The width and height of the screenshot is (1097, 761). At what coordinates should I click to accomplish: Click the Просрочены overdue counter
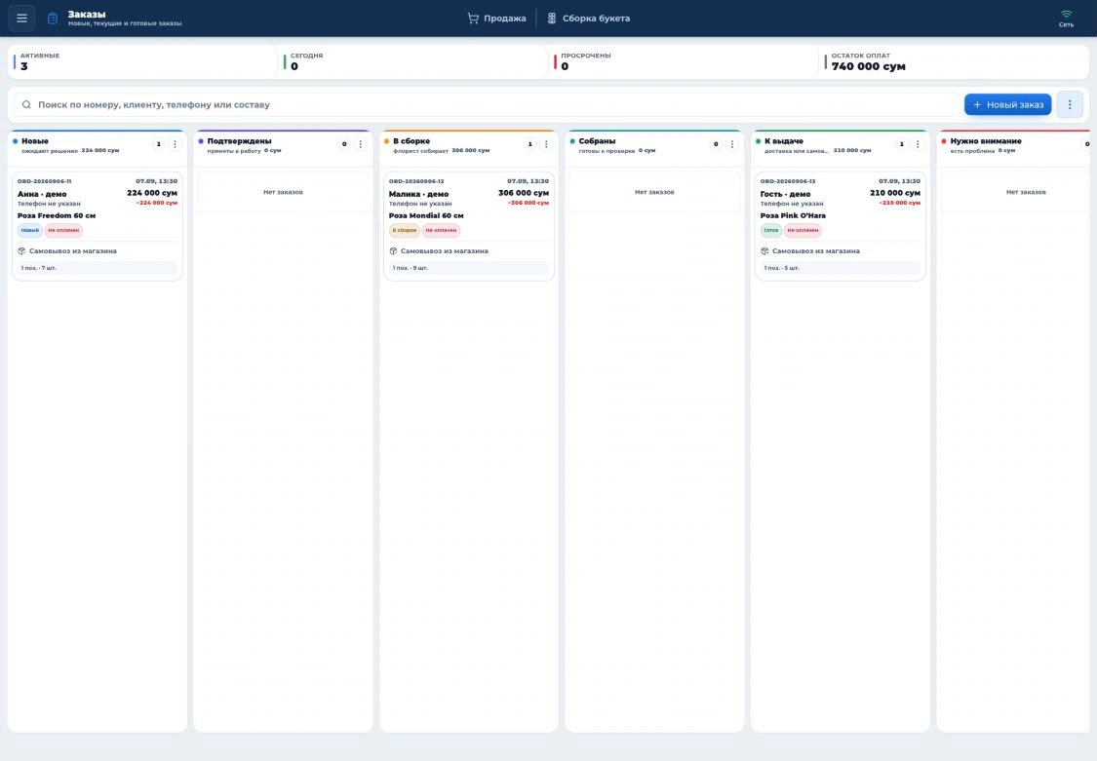685,61
